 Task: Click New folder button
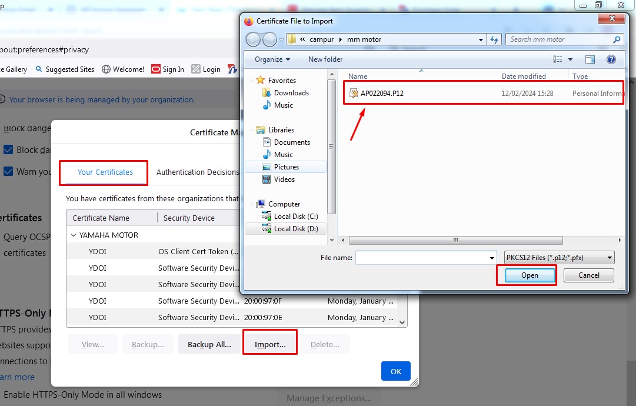[x=325, y=59]
